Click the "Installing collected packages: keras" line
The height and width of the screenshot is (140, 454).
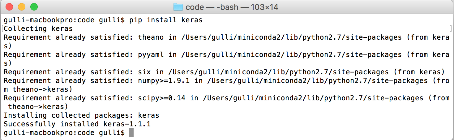81,116
